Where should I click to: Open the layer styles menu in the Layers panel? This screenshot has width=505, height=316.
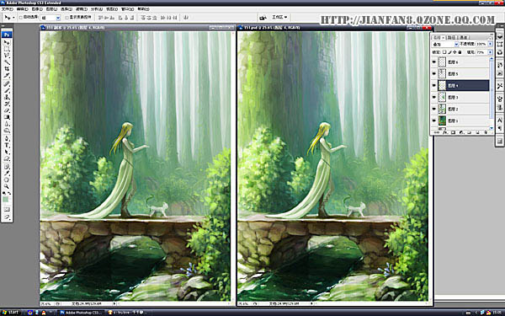tap(444, 132)
